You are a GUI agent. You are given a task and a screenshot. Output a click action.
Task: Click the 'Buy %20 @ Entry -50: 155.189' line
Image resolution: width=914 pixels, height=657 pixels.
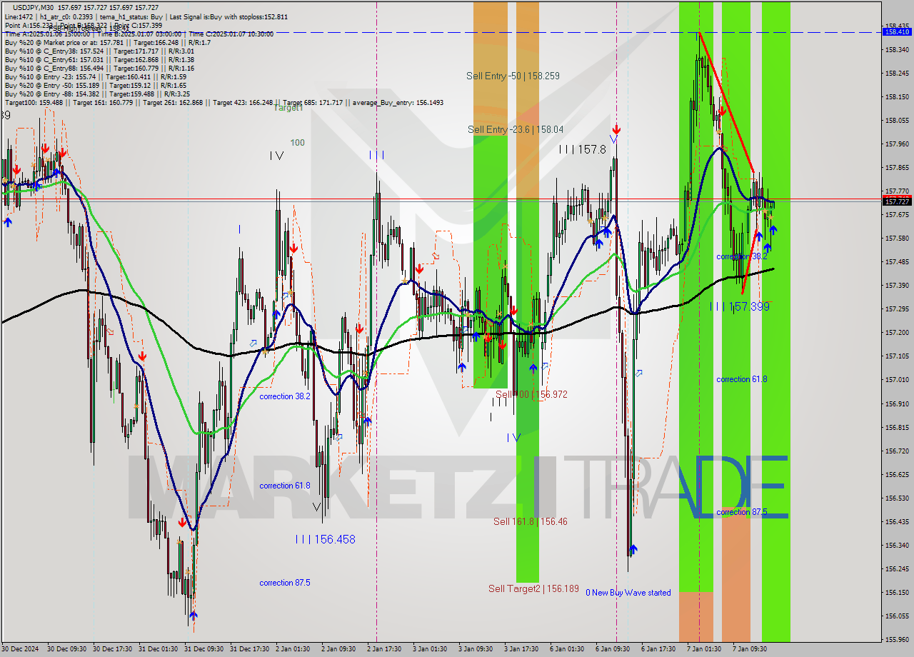pos(95,86)
